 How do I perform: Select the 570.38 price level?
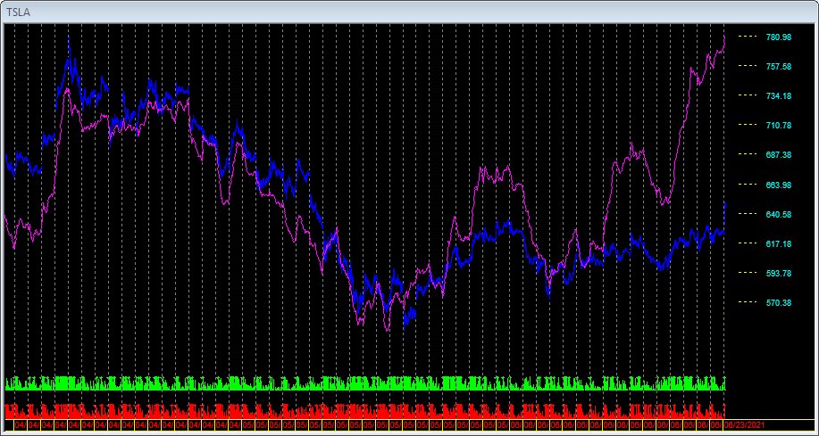click(779, 302)
